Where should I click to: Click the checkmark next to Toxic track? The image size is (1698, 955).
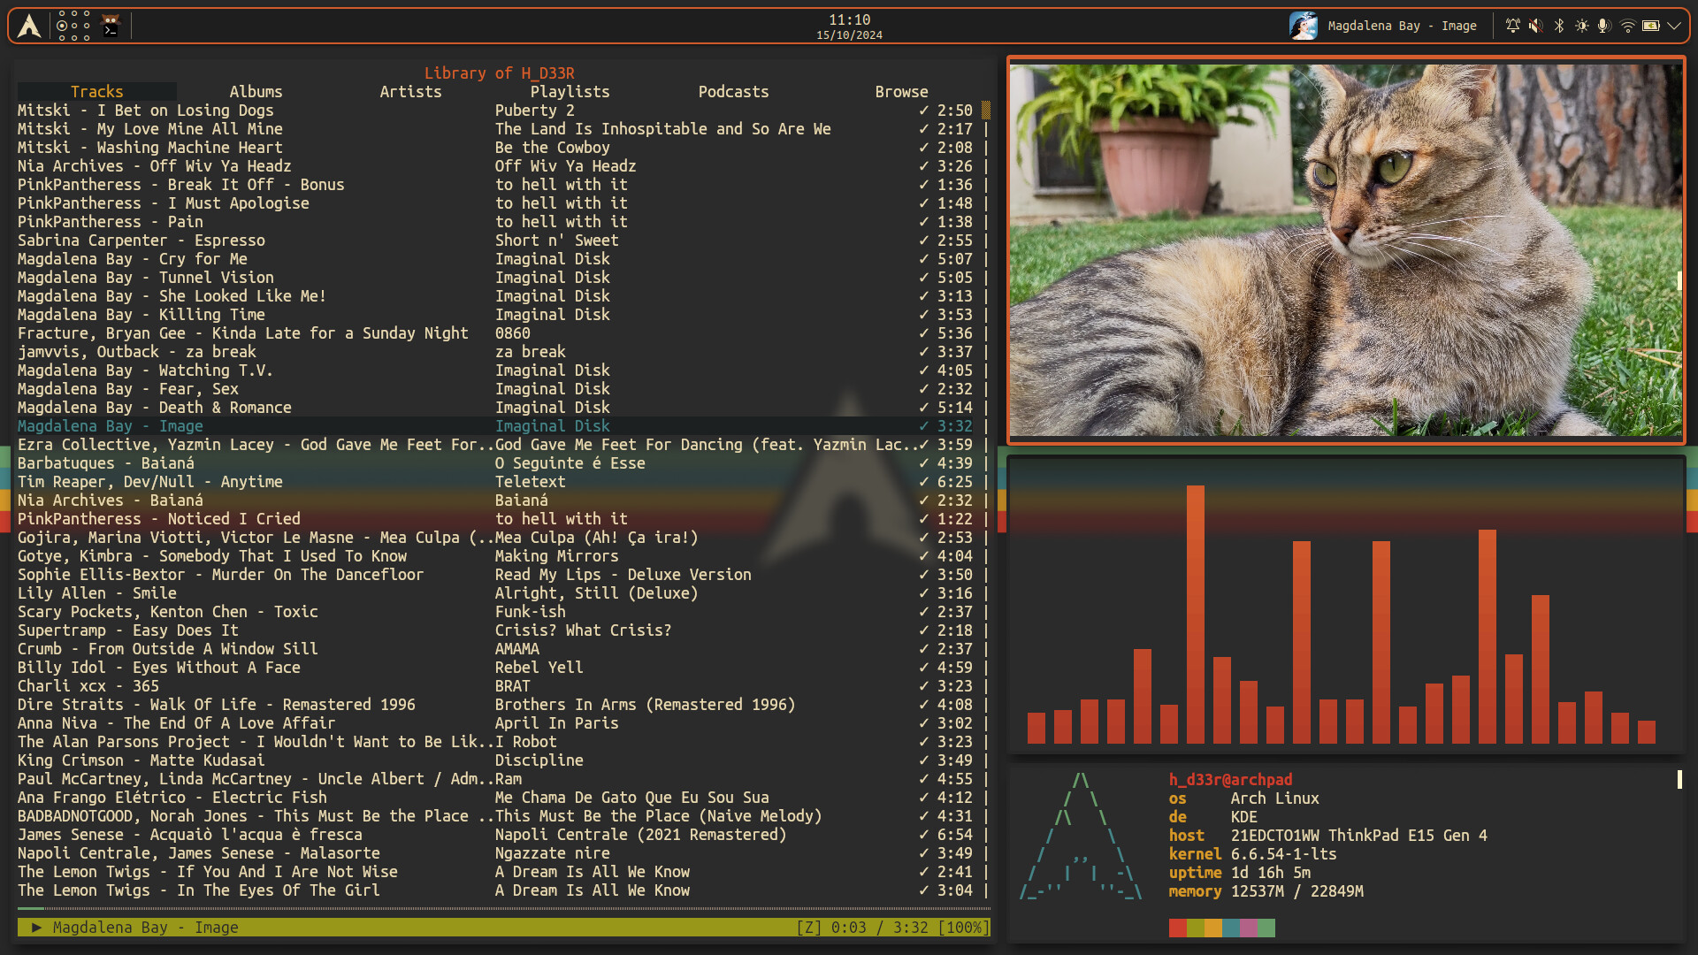pos(923,612)
